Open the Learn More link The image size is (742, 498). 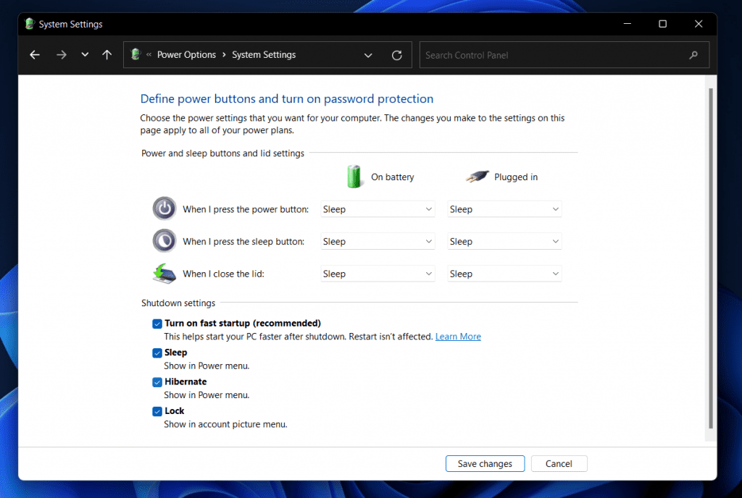pyautogui.click(x=458, y=336)
